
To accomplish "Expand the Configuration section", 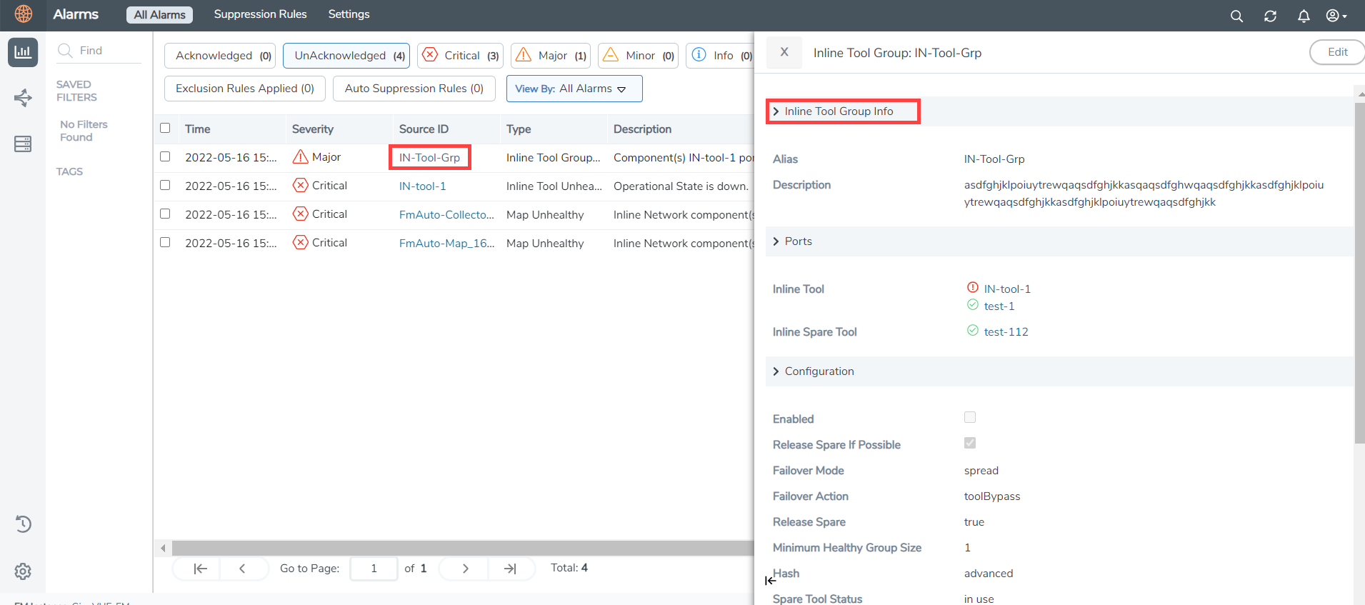I will pyautogui.click(x=819, y=371).
